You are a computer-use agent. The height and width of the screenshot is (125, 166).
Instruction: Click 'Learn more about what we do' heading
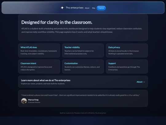point(45,80)
